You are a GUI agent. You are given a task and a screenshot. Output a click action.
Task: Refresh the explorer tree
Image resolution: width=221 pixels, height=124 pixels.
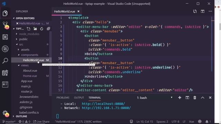point(41,29)
